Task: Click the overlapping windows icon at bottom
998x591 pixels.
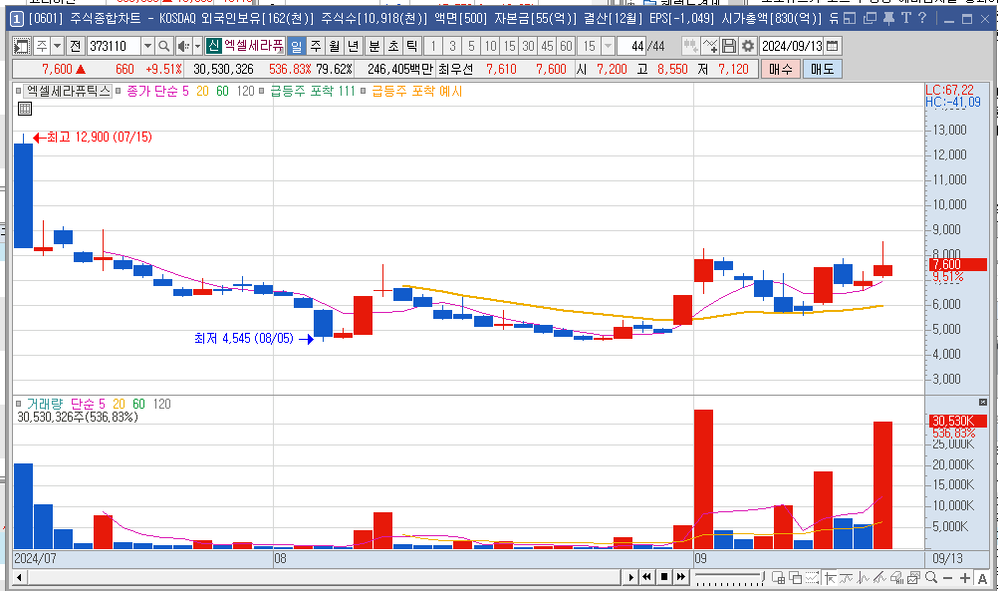Action: (x=796, y=578)
